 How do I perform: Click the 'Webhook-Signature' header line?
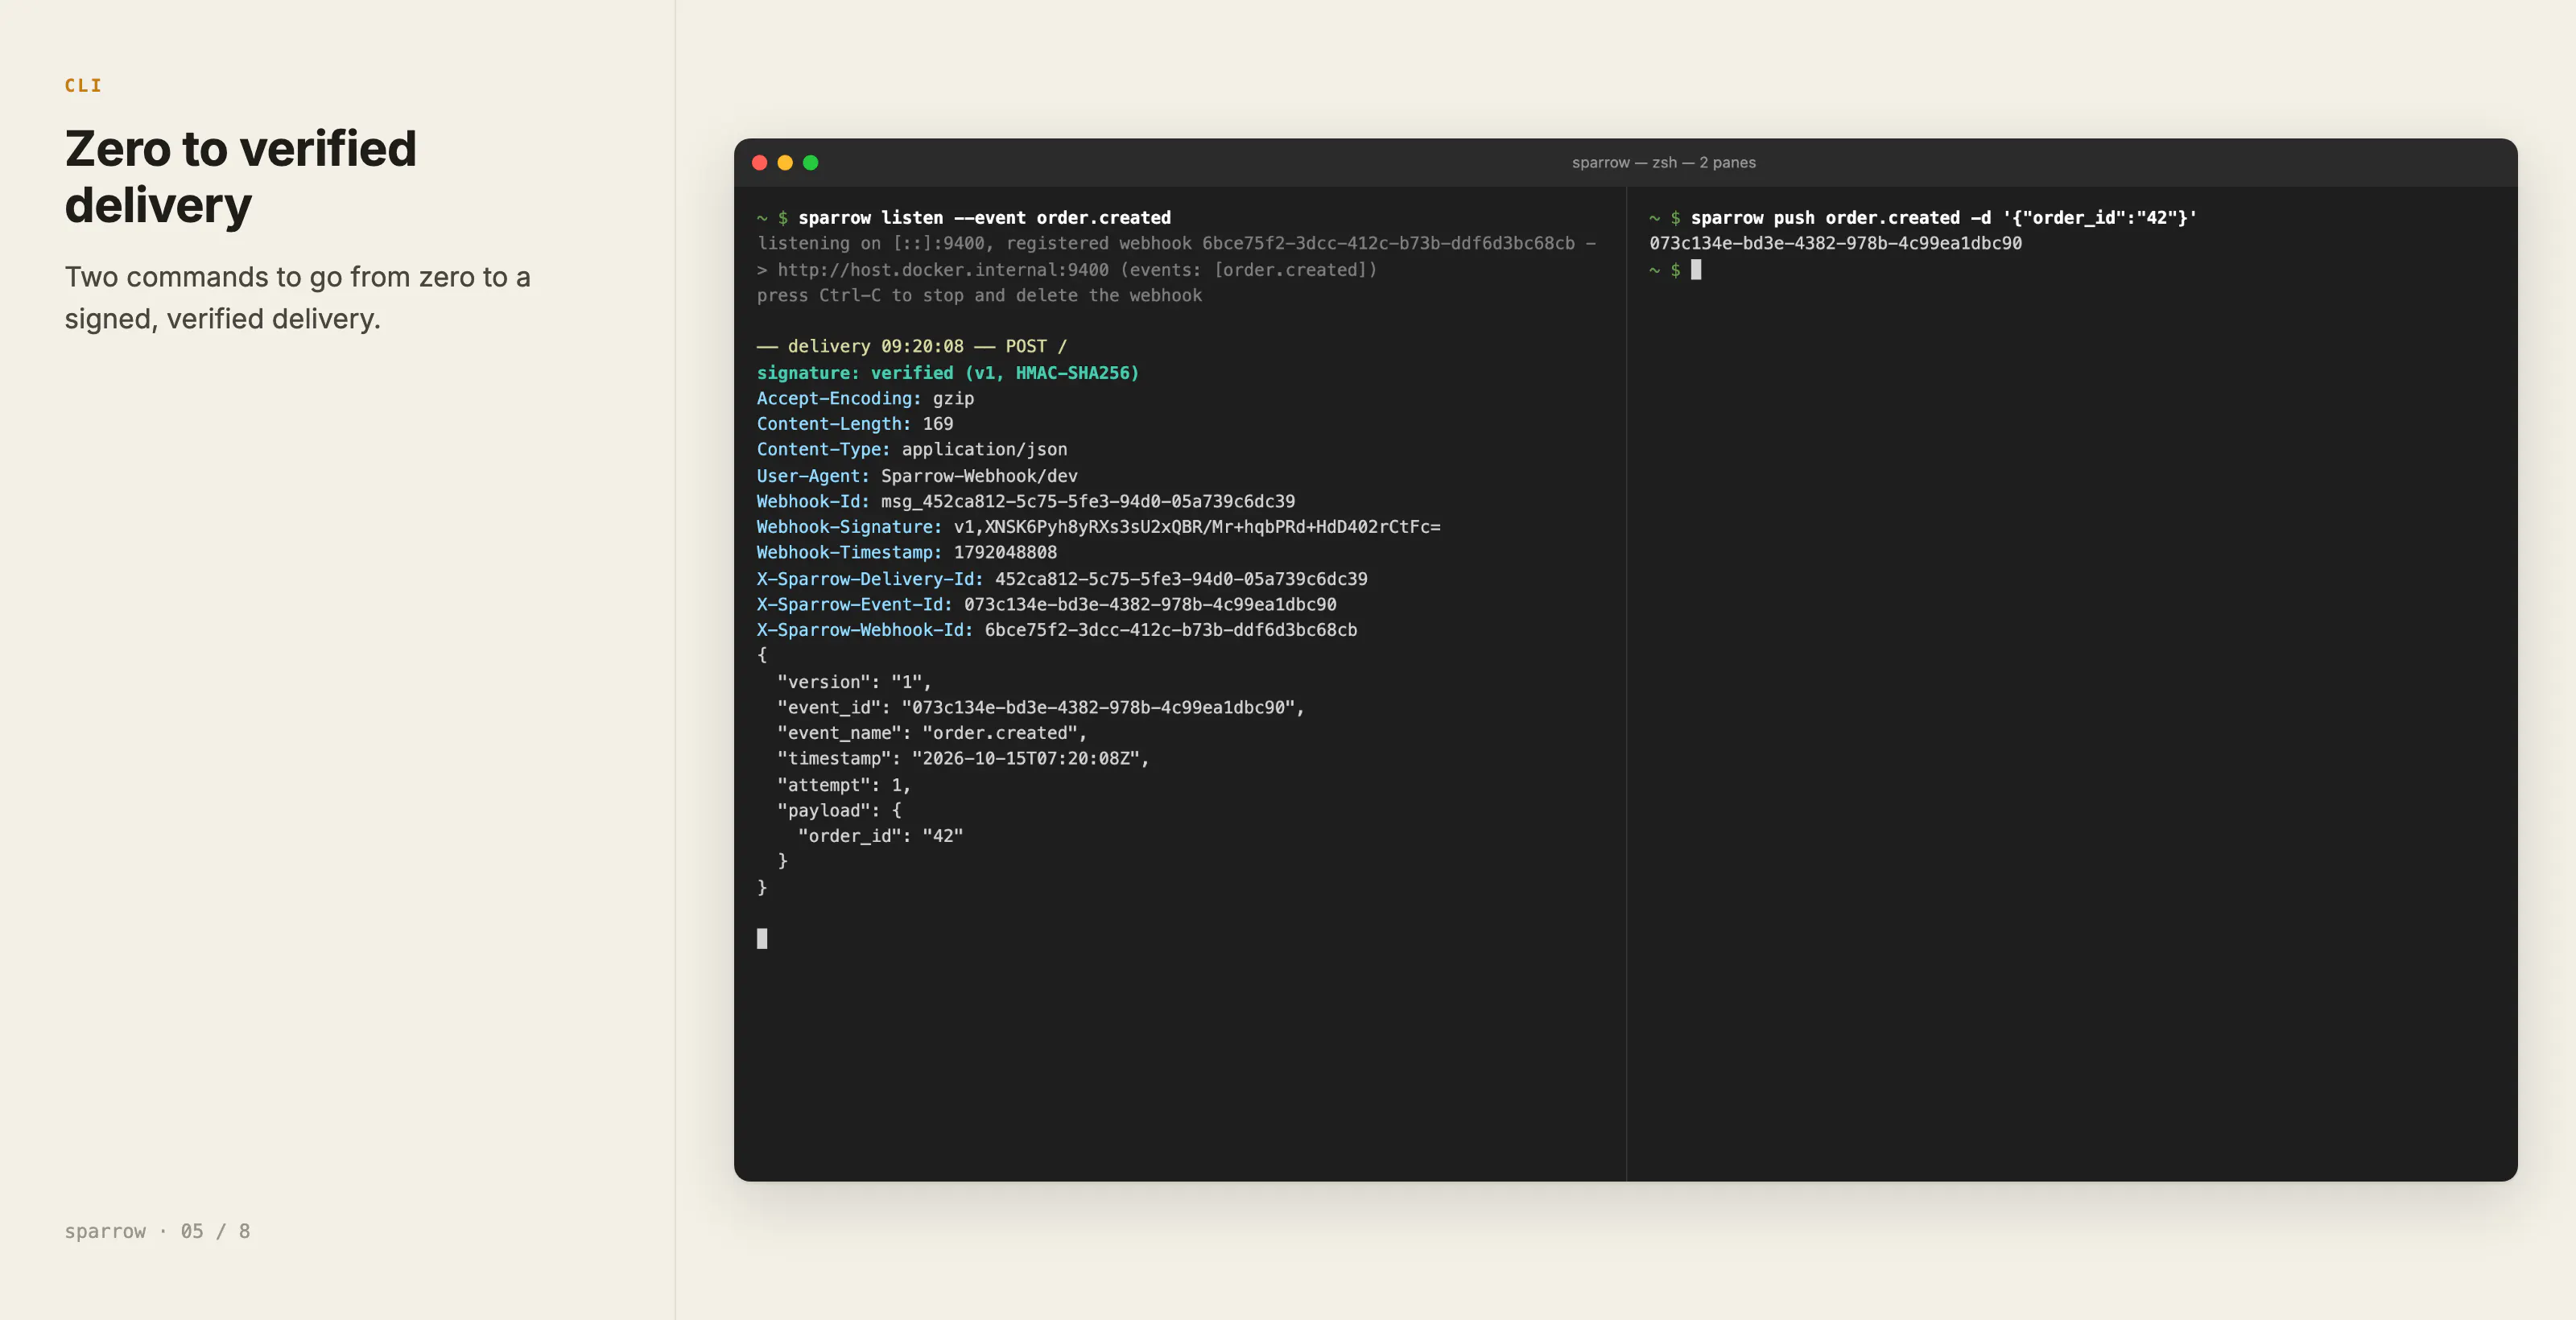pyautogui.click(x=1098, y=527)
